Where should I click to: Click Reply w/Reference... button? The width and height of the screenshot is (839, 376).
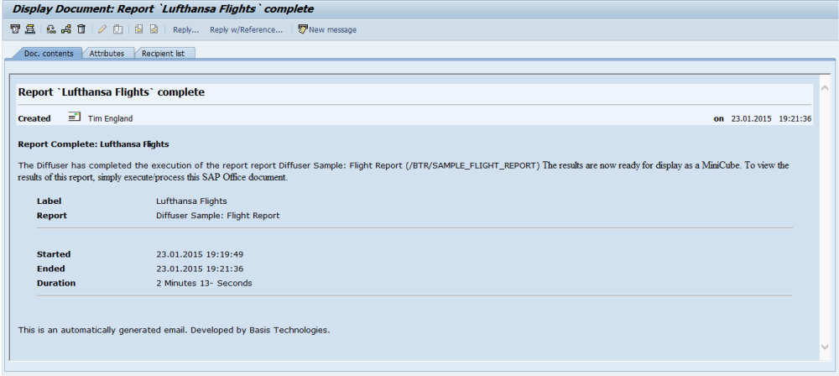tap(246, 30)
